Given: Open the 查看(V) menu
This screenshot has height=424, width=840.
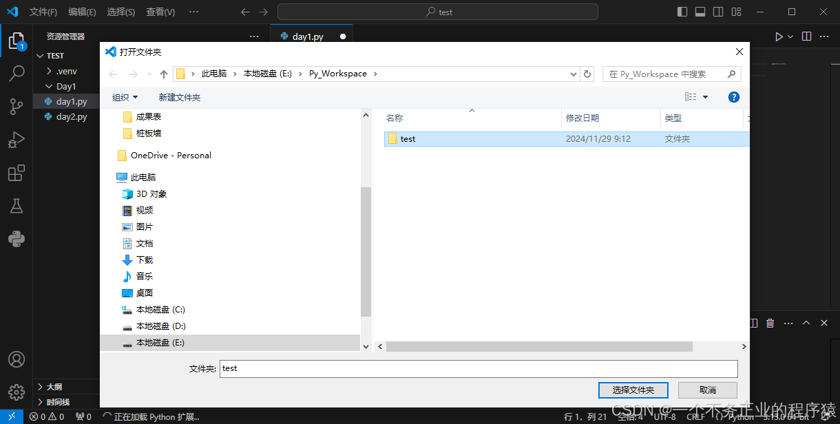Looking at the screenshot, I should [x=160, y=12].
